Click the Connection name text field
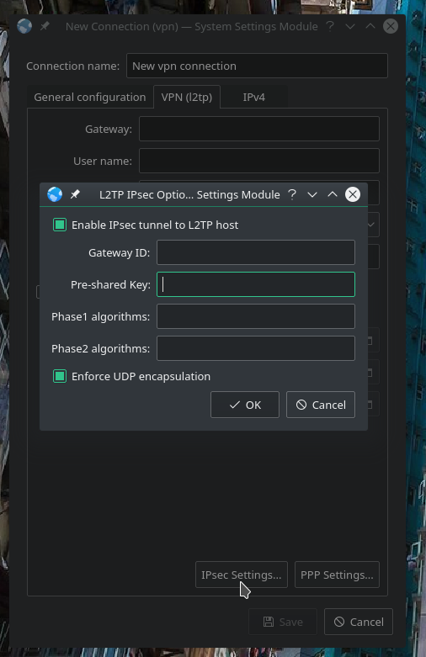Image resolution: width=426 pixels, height=657 pixels. [257, 66]
